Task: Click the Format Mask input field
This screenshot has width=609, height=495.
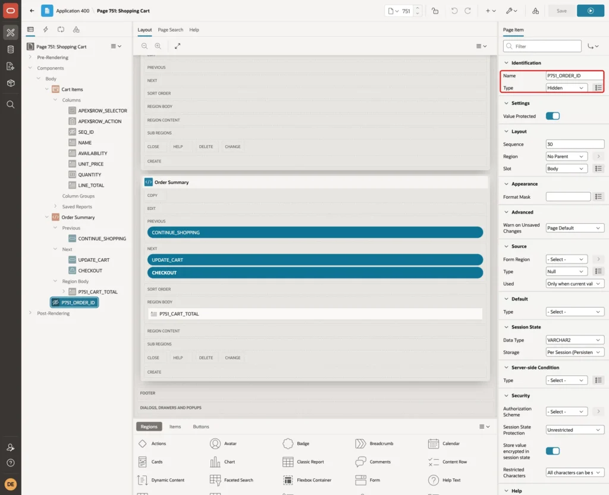Action: click(568, 197)
